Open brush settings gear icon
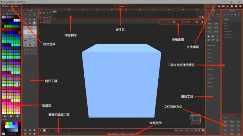 (34, 15)
